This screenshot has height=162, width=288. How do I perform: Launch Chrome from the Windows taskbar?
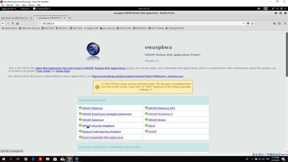pyautogui.click(x=26, y=159)
